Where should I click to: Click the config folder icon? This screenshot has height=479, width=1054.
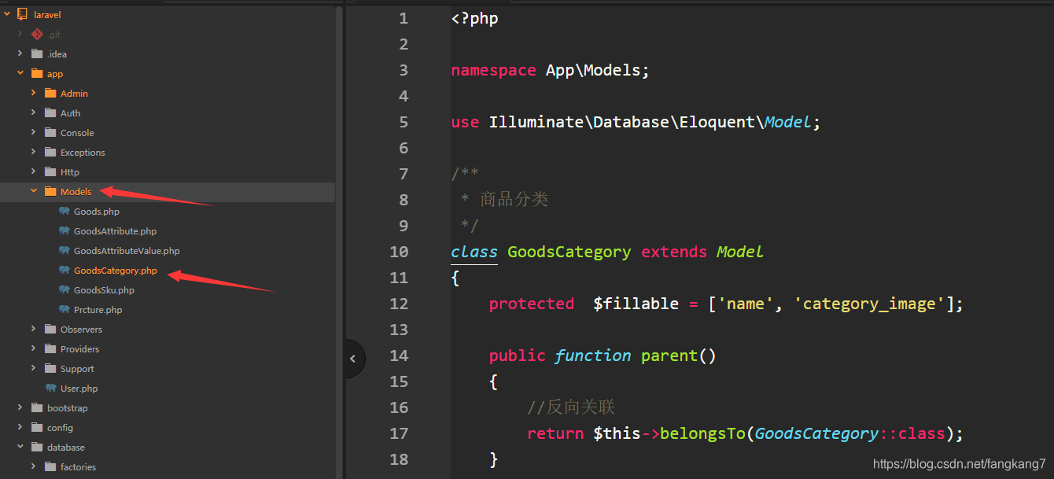pos(36,428)
